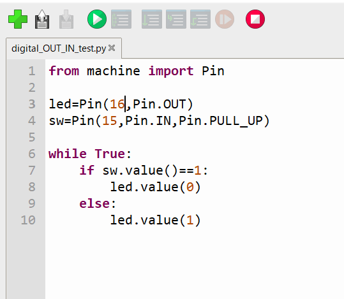Select the digital_OUT_IN_test.py tab
344x299 pixels.
pos(59,48)
